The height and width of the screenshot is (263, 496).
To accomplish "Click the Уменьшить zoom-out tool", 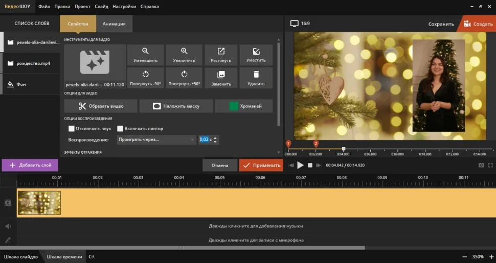I will pyautogui.click(x=145, y=55).
